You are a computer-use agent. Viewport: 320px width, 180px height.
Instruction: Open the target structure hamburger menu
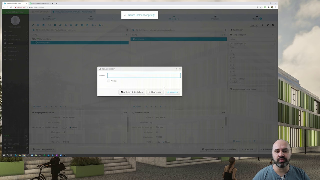click(225, 30)
